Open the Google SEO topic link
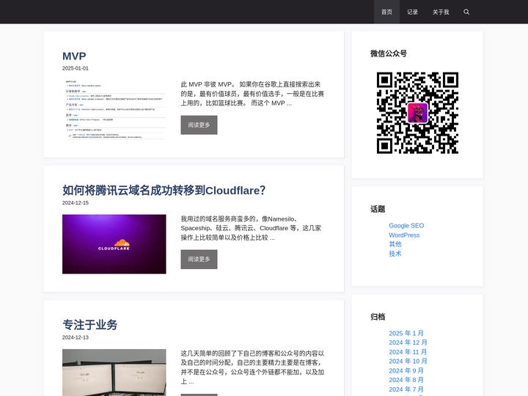The width and height of the screenshot is (528, 396). tap(406, 226)
